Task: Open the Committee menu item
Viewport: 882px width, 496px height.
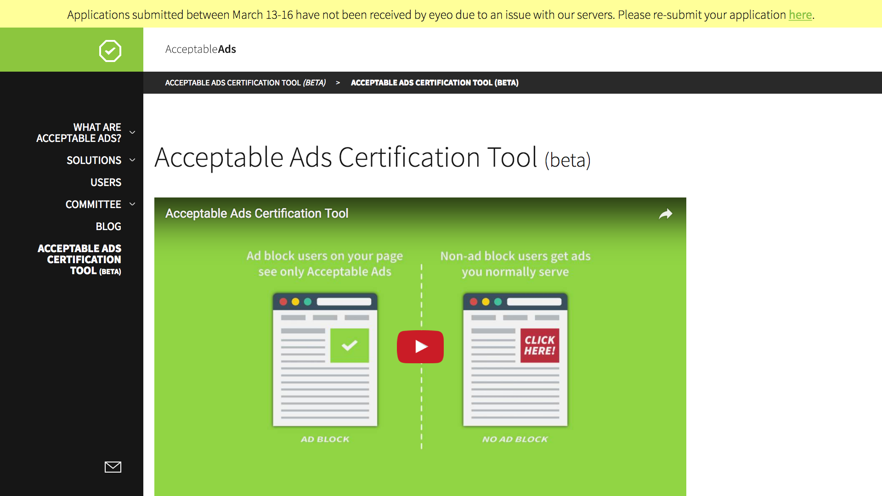Action: [x=93, y=204]
